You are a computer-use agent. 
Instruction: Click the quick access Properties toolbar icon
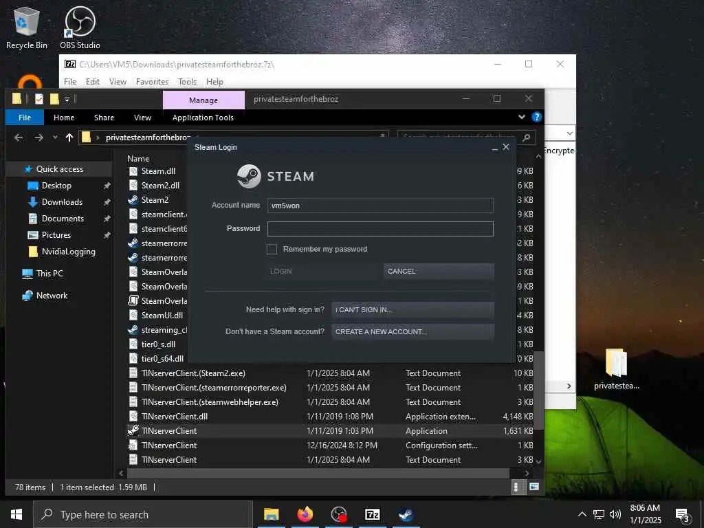[39, 99]
